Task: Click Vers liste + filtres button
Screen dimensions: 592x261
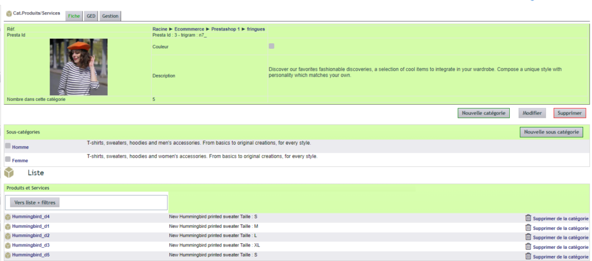Action: [35, 203]
